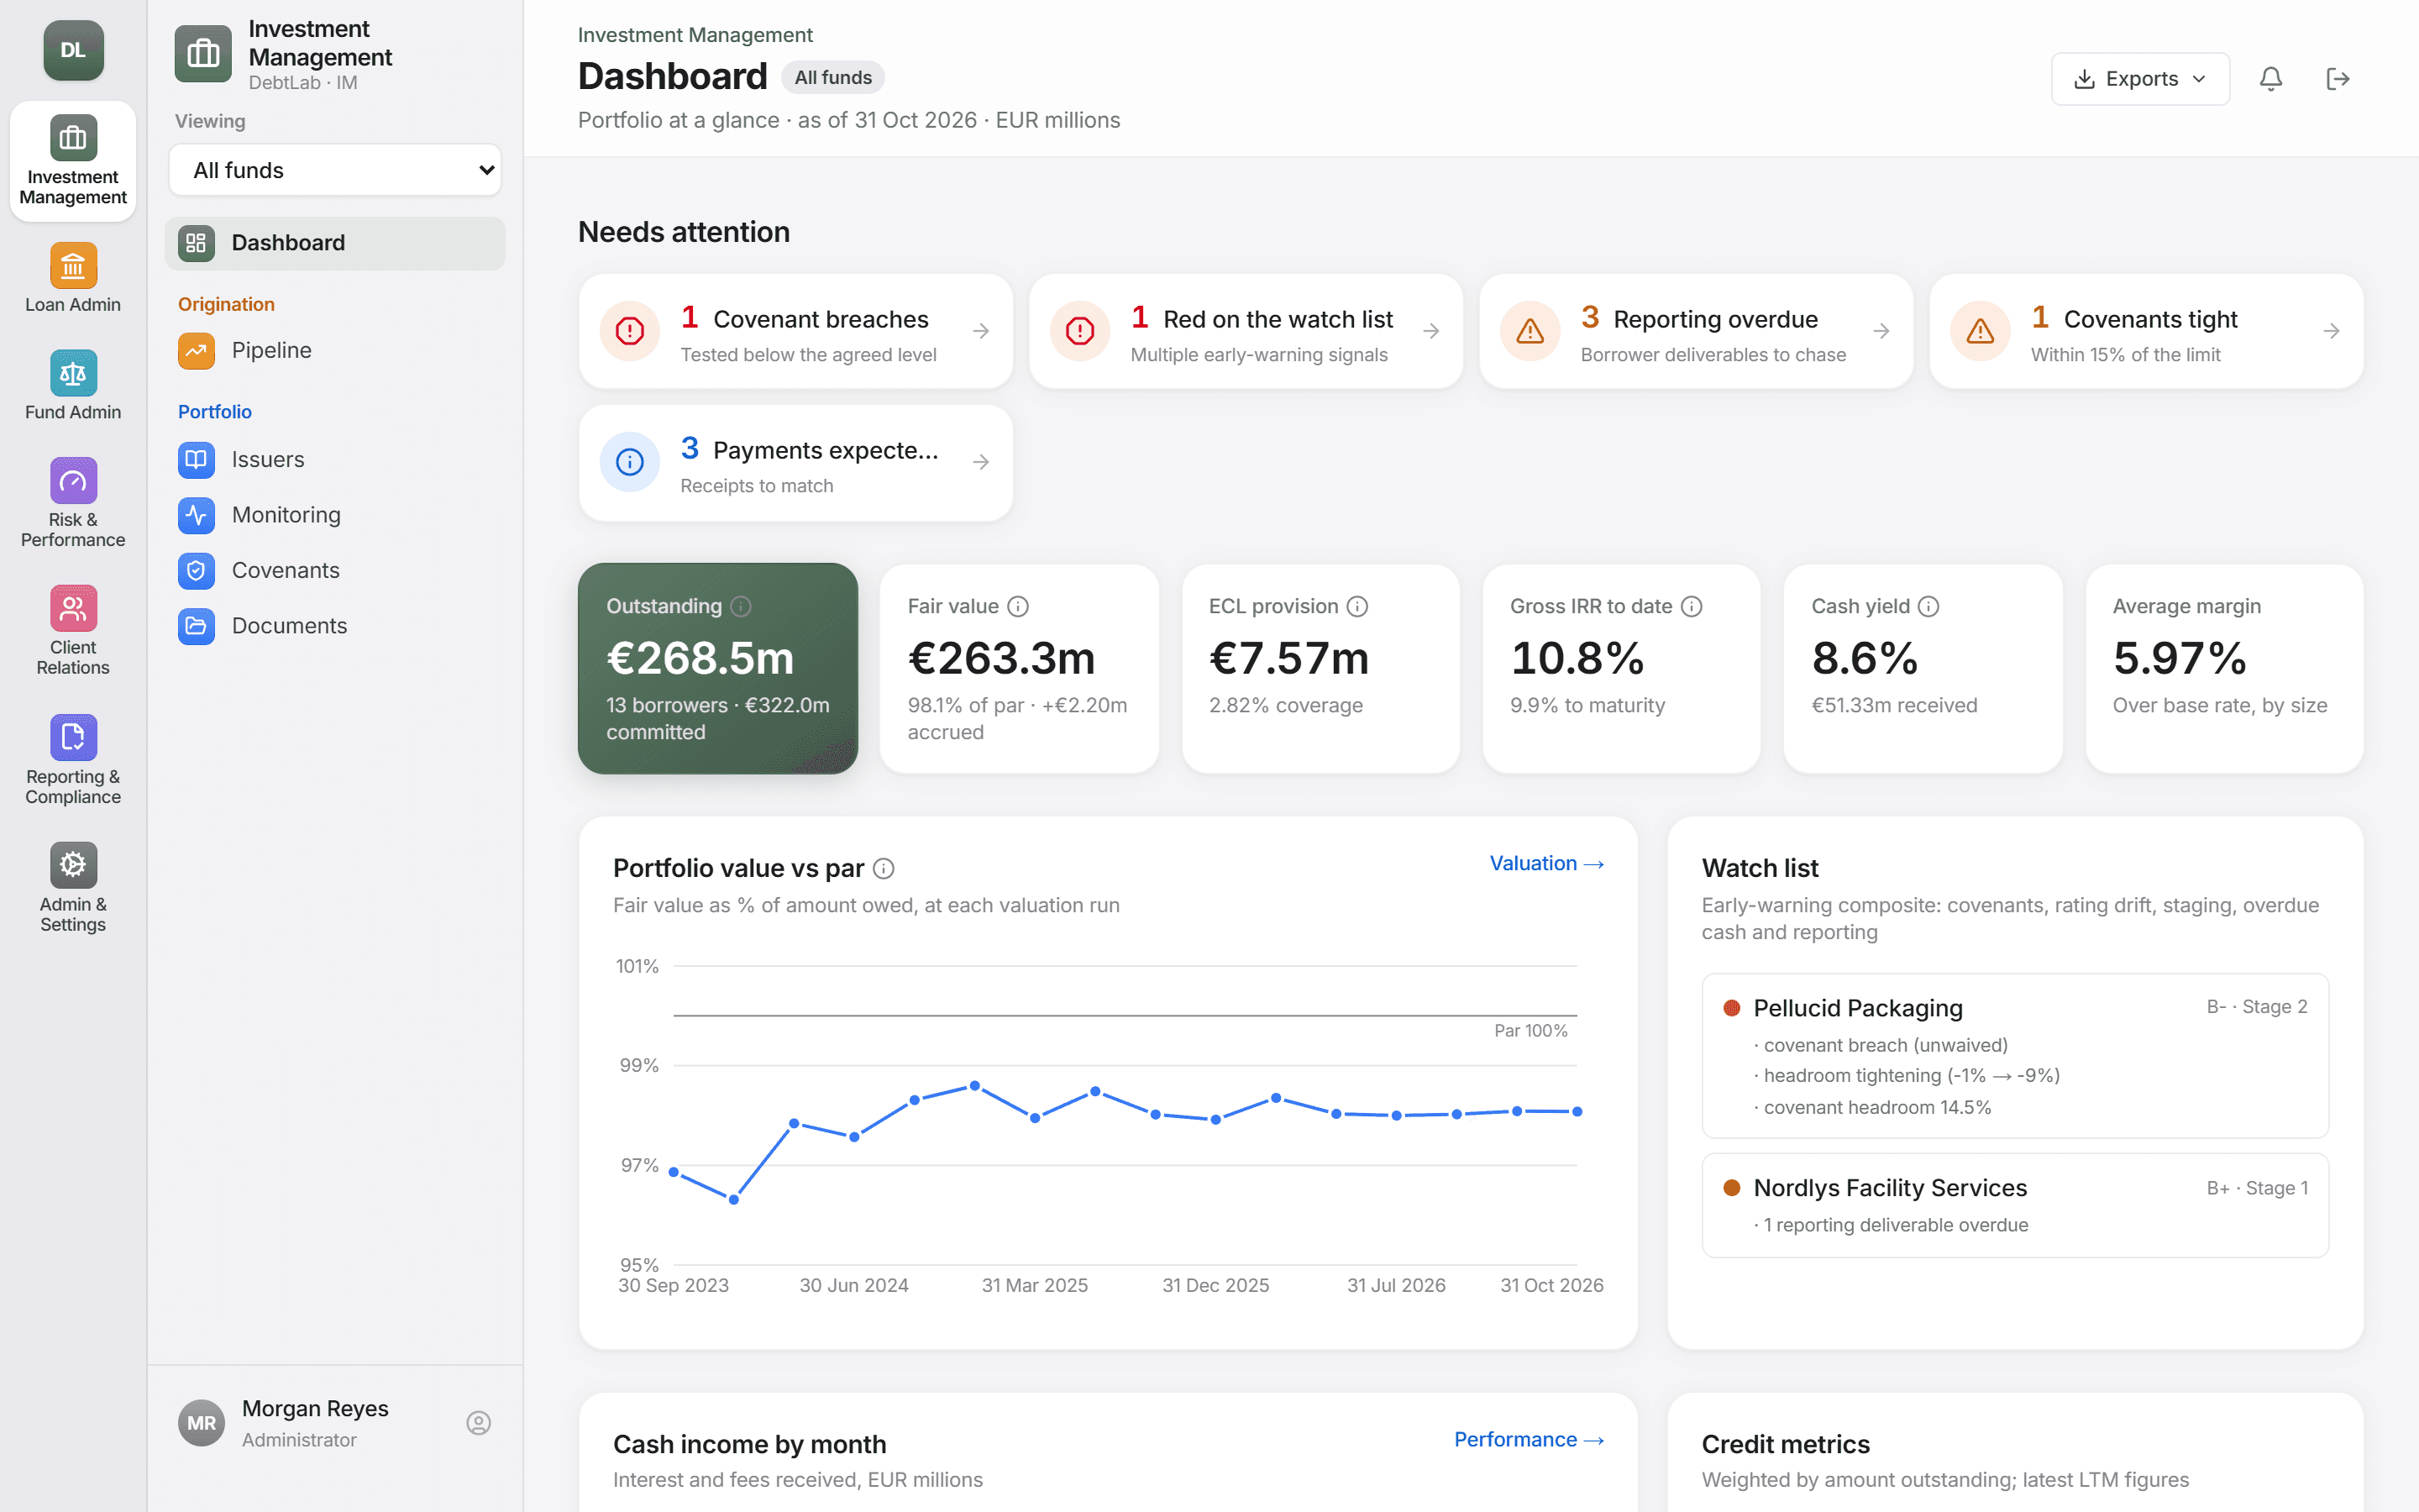
Task: Open Issuers in the sidebar
Action: (x=335, y=459)
